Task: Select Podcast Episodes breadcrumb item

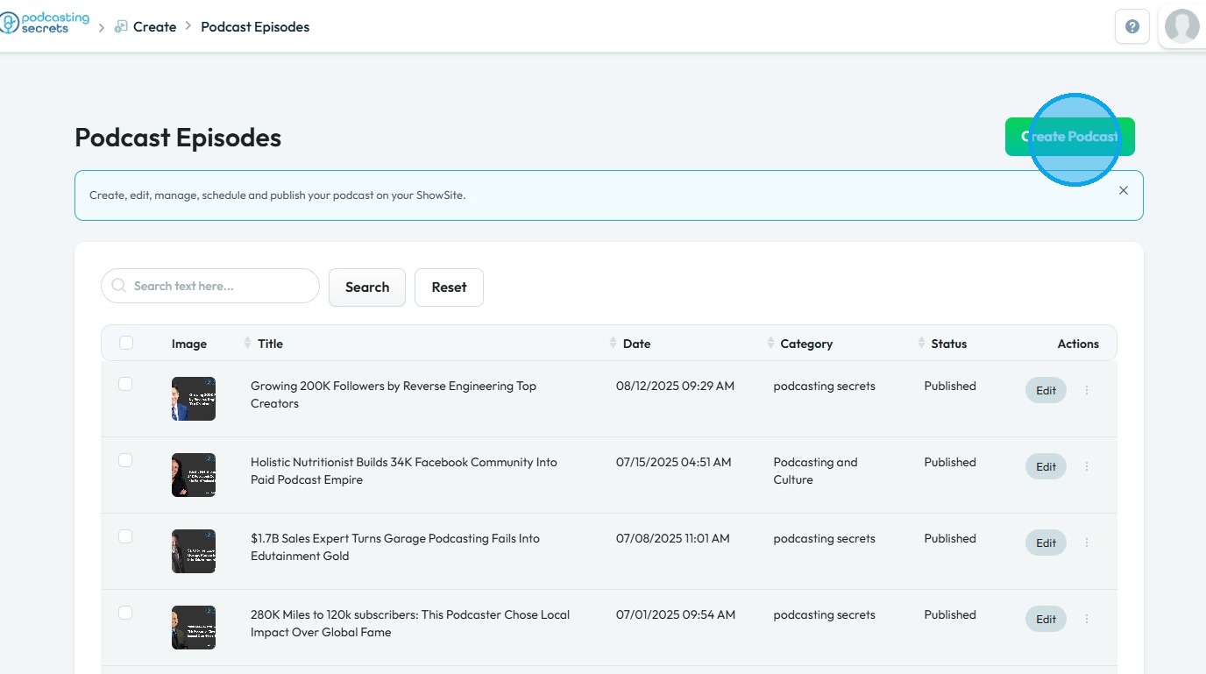Action: pyautogui.click(x=255, y=27)
